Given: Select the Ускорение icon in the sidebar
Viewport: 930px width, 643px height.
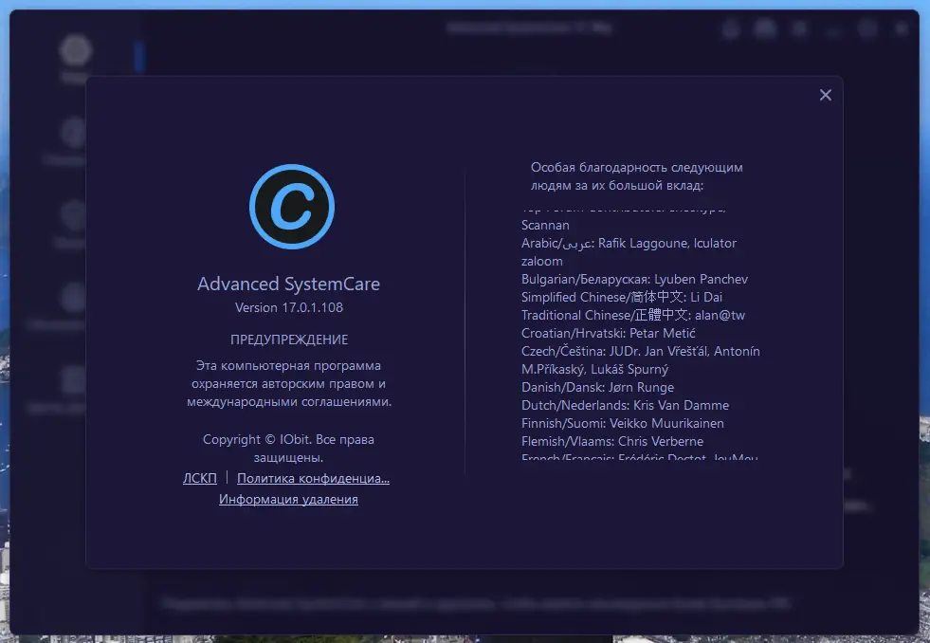Looking at the screenshot, I should 75,132.
